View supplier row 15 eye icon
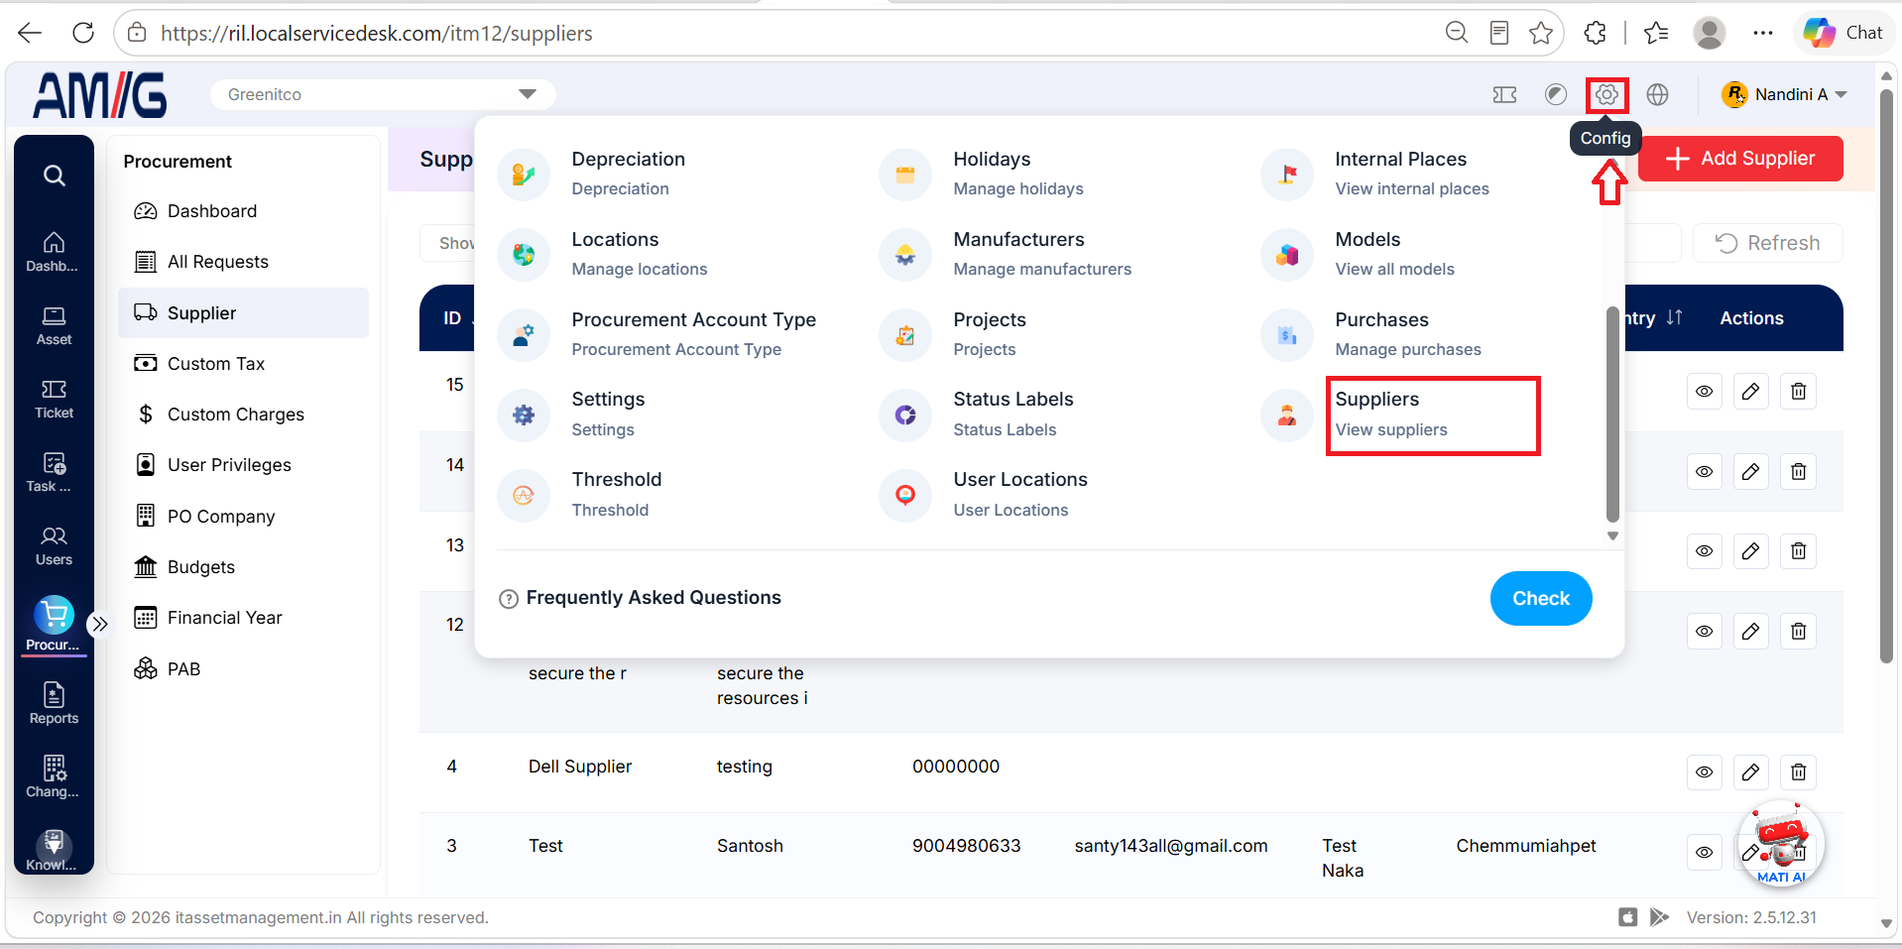The width and height of the screenshot is (1902, 949). (x=1705, y=392)
